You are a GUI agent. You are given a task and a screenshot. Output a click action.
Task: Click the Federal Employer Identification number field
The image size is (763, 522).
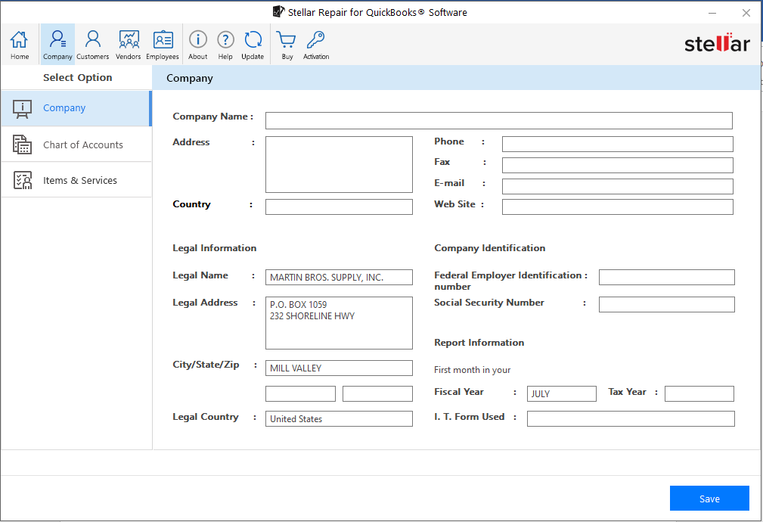click(667, 277)
